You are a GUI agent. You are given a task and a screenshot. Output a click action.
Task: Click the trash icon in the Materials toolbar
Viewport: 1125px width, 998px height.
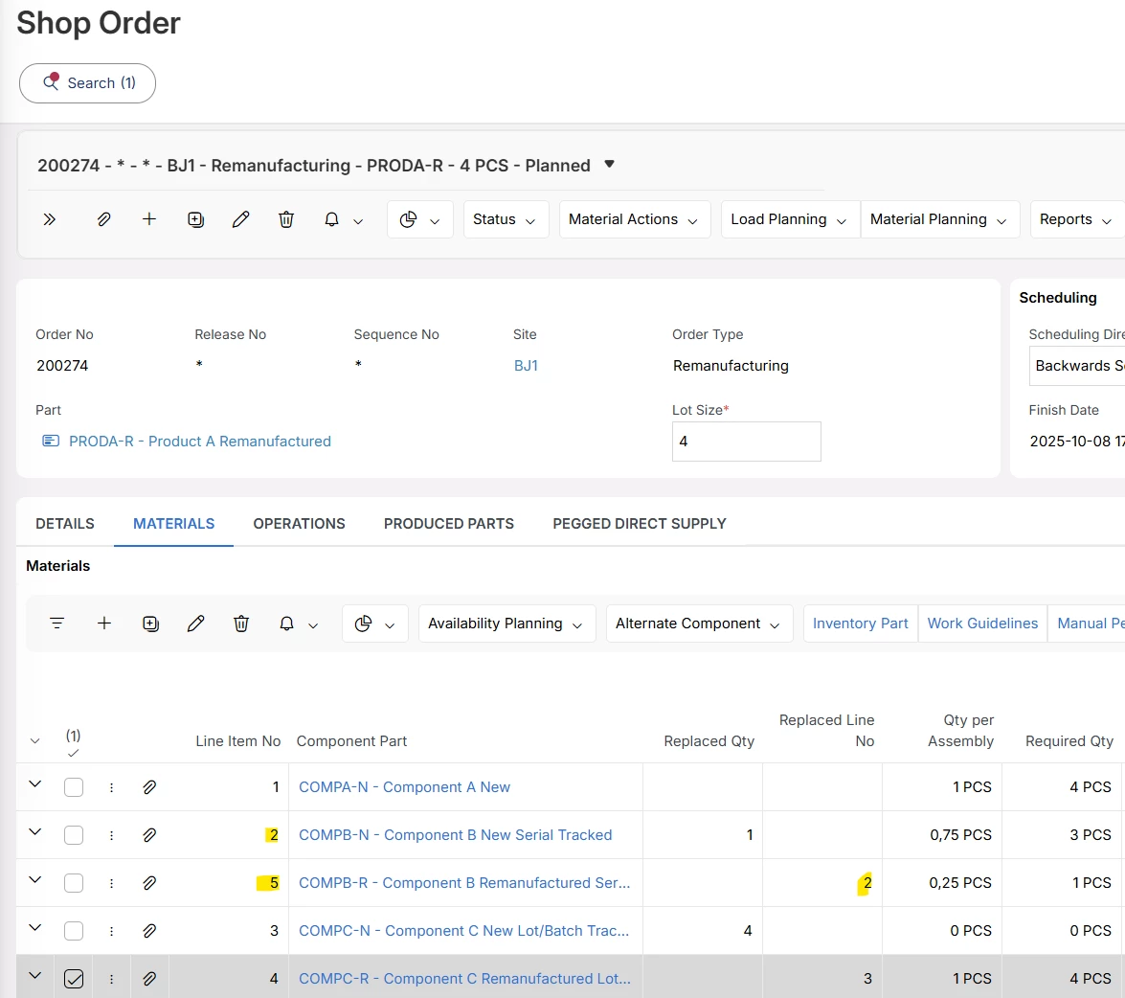point(241,624)
